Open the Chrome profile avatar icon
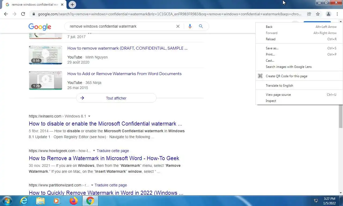Screen dimensions: 343x206 coord(328,14)
